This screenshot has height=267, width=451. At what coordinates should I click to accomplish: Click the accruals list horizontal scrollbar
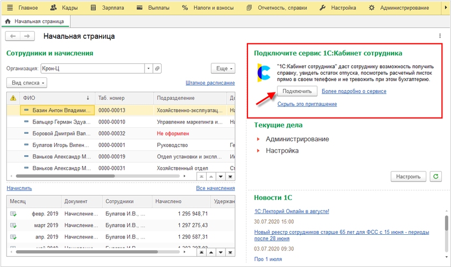click(87, 252)
